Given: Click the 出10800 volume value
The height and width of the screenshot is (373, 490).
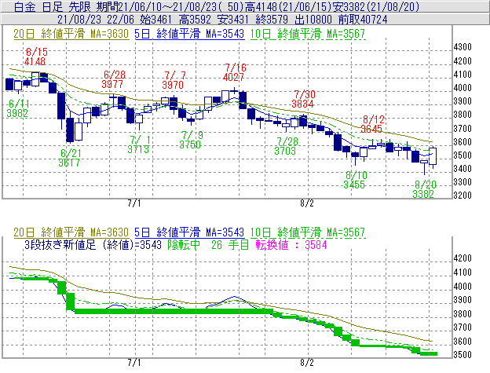Looking at the screenshot, I should click(313, 20).
